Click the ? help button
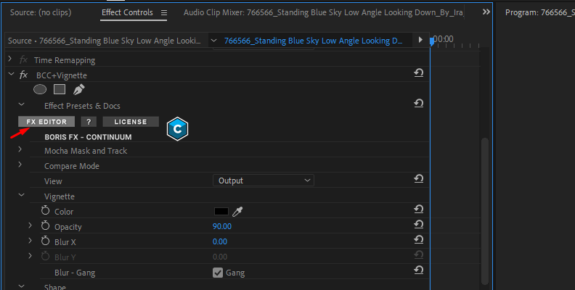 (89, 122)
